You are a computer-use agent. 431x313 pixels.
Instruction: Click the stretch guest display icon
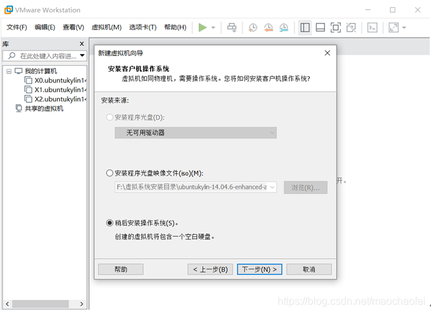click(393, 27)
